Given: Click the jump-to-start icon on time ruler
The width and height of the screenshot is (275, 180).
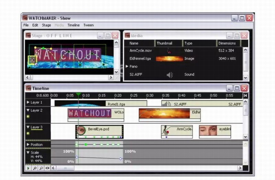Looking at the screenshot, I should (245, 95).
